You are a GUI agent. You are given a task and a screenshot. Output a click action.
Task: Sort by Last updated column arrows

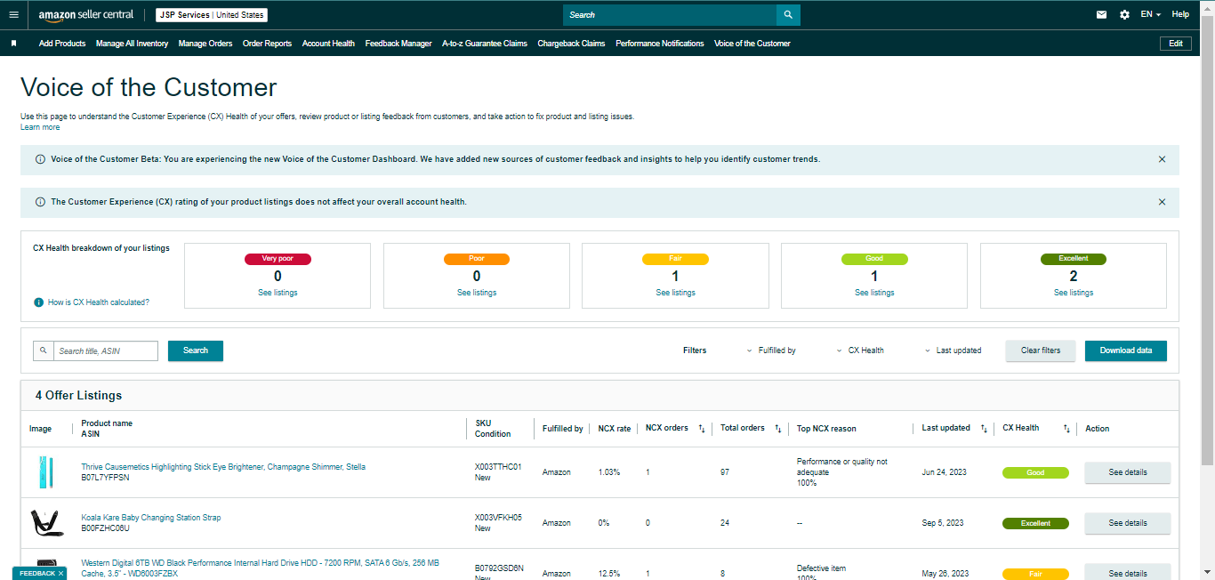click(x=984, y=429)
